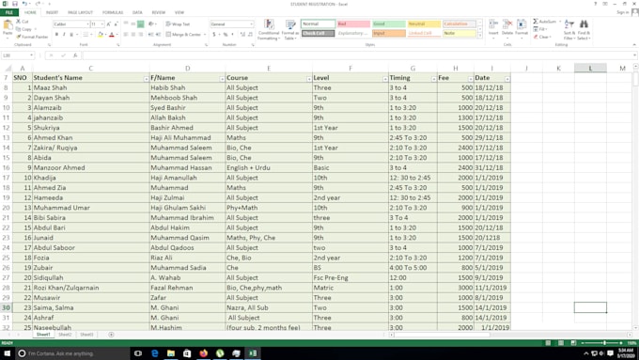Open Firefox from the Windows taskbar
Image resolution: width=639 pixels, height=360 pixels.
[x=203, y=353]
